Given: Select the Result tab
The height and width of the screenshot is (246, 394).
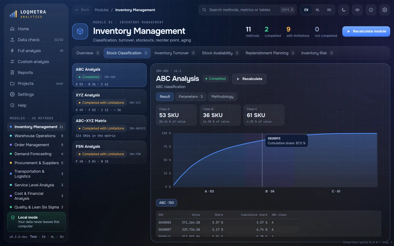Looking at the screenshot, I should [165, 97].
